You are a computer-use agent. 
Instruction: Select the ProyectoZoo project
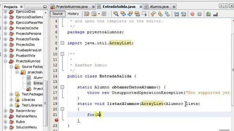tap(25, 44)
